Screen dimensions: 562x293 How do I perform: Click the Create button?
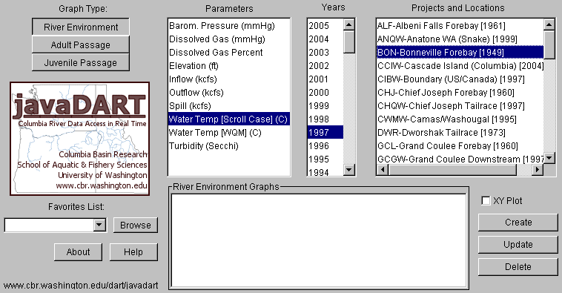coord(518,223)
